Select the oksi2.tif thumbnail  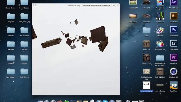click(x=146, y=44)
